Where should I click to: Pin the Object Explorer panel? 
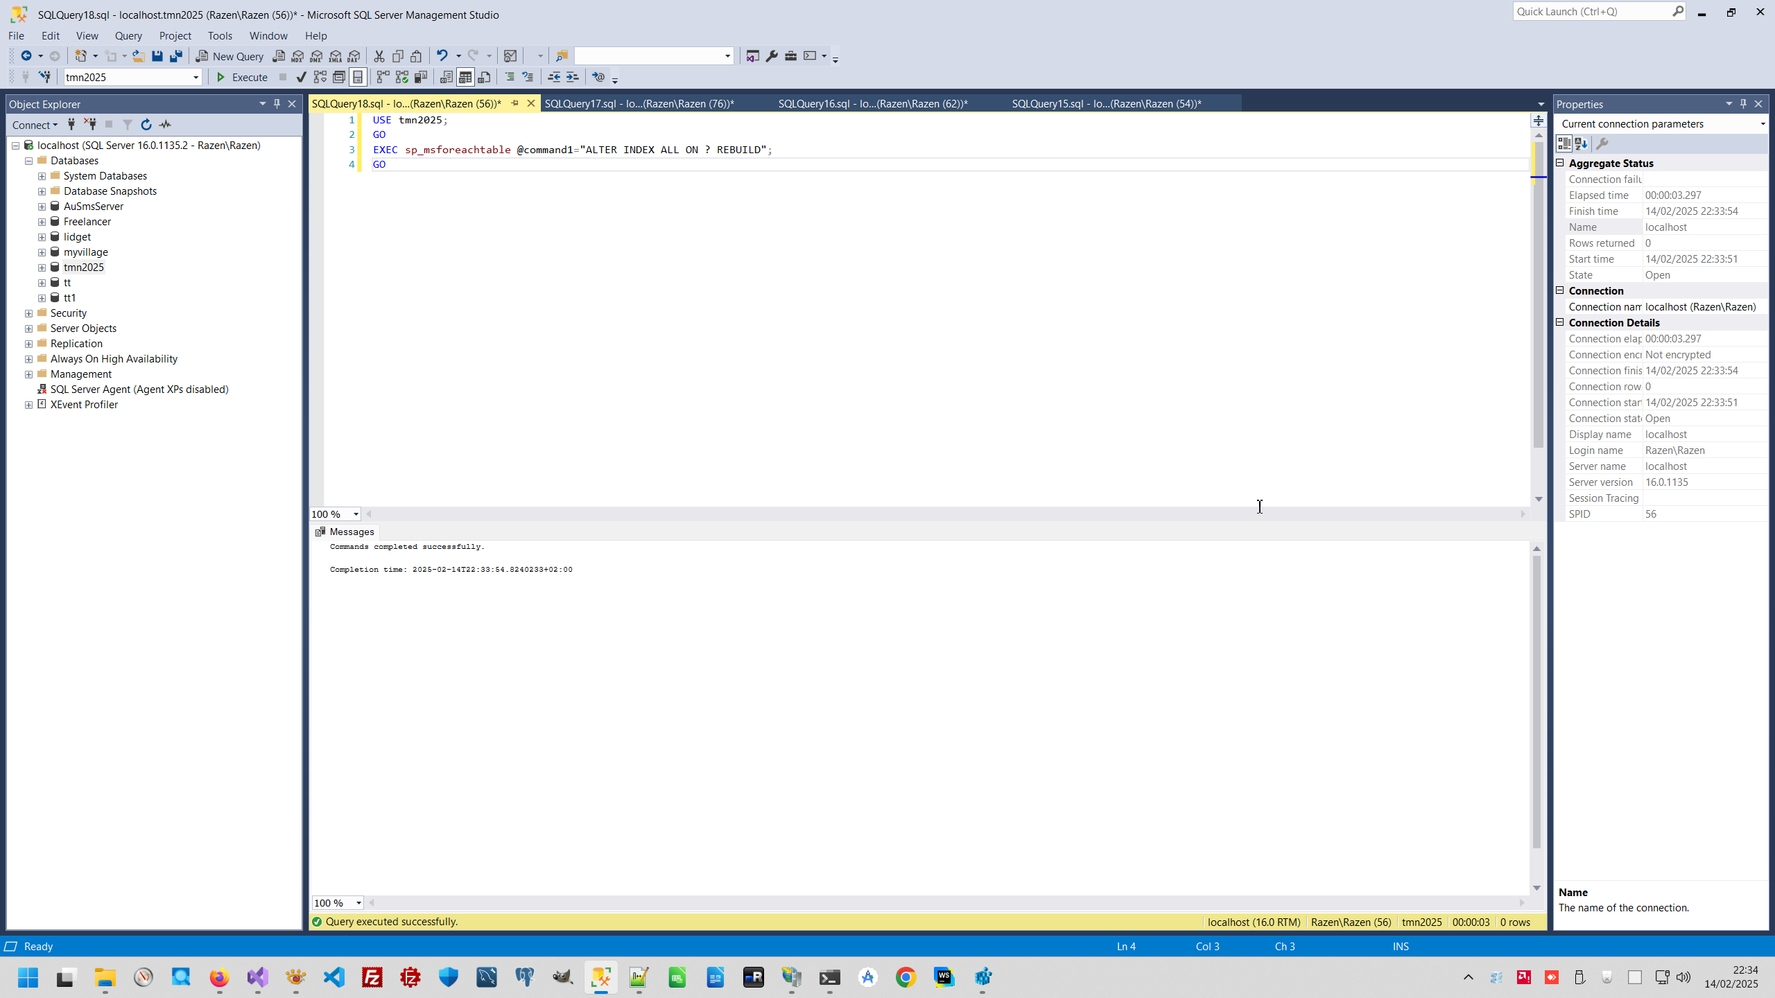pyautogui.click(x=277, y=104)
